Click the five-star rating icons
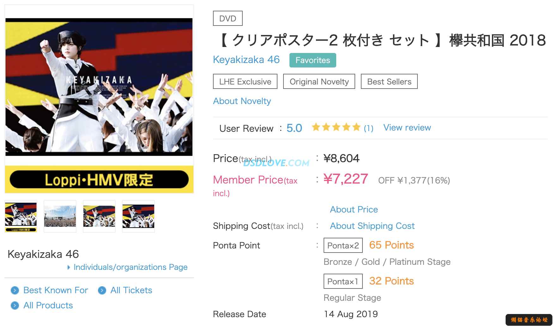The image size is (553, 326). (336, 127)
